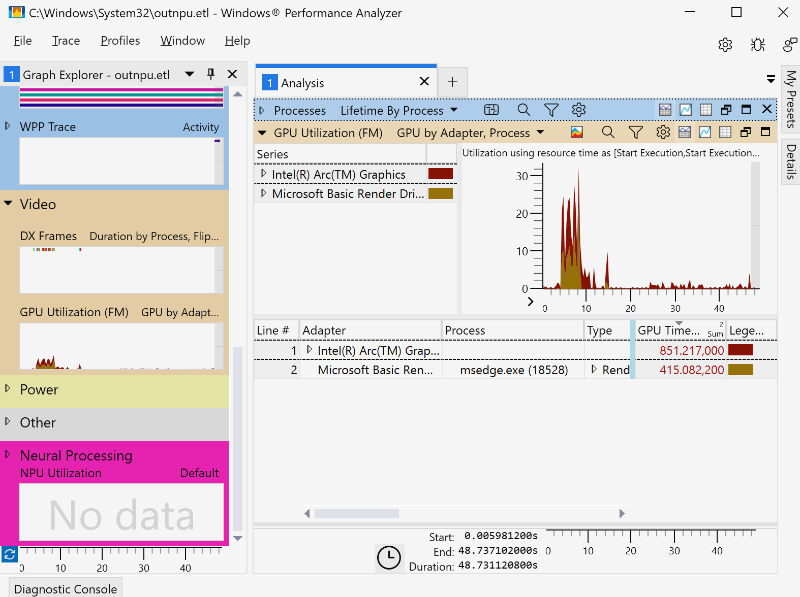Image resolution: width=800 pixels, height=597 pixels.
Task: Click the refresh icon below Graph Explorer
Action: tap(9, 554)
